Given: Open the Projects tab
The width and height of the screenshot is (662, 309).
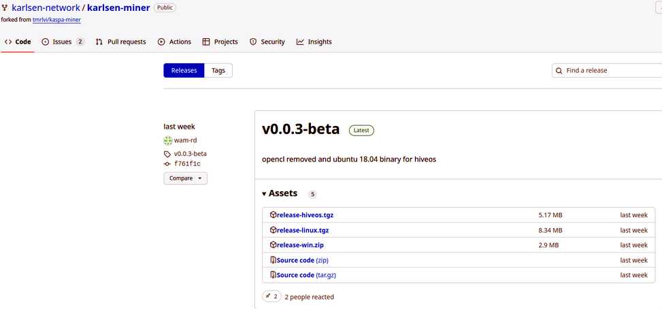Looking at the screenshot, I should point(220,42).
